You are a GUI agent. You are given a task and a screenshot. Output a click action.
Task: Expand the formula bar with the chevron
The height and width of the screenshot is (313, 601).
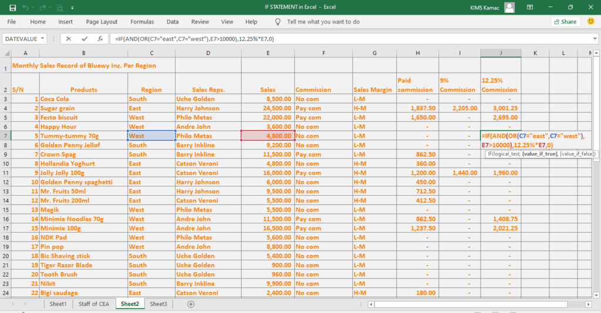(x=595, y=39)
